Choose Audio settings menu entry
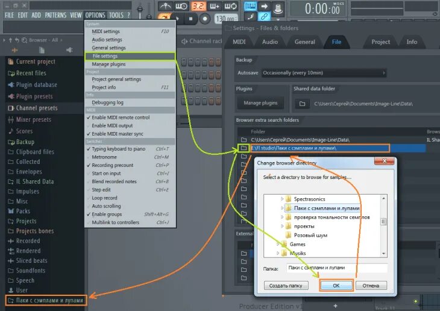The width and height of the screenshot is (440, 311). 130,40
